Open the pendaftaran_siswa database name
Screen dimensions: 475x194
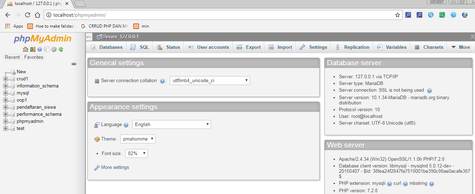click(36, 107)
